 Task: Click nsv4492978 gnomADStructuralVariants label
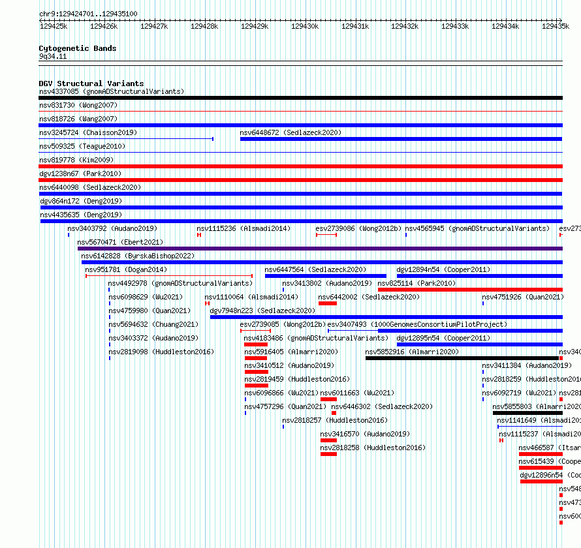(180, 283)
